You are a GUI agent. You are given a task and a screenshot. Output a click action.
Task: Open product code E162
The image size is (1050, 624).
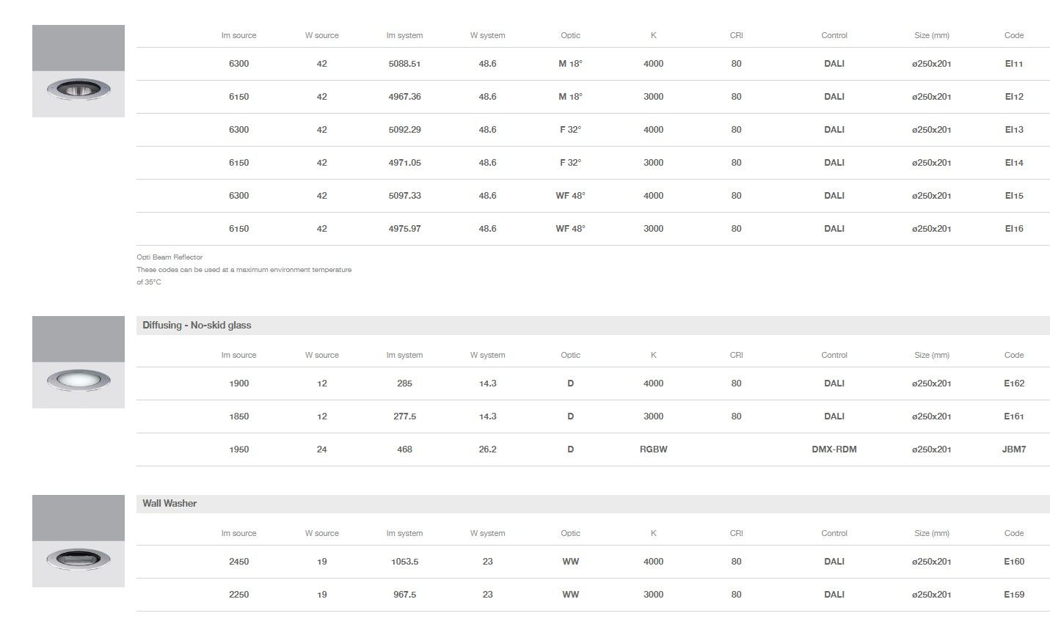[x=1013, y=383]
